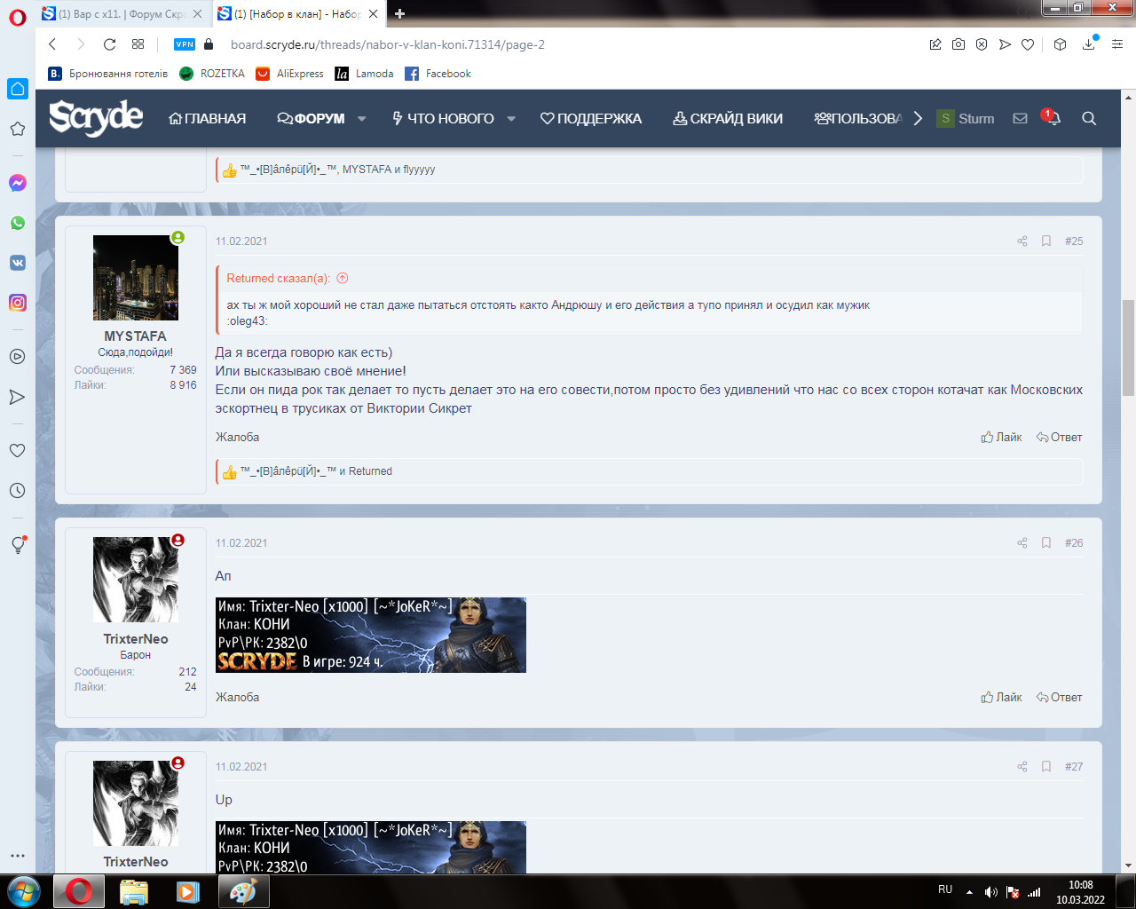
Task: Bookmark post #26 with bookmark icon
Action: 1046,543
